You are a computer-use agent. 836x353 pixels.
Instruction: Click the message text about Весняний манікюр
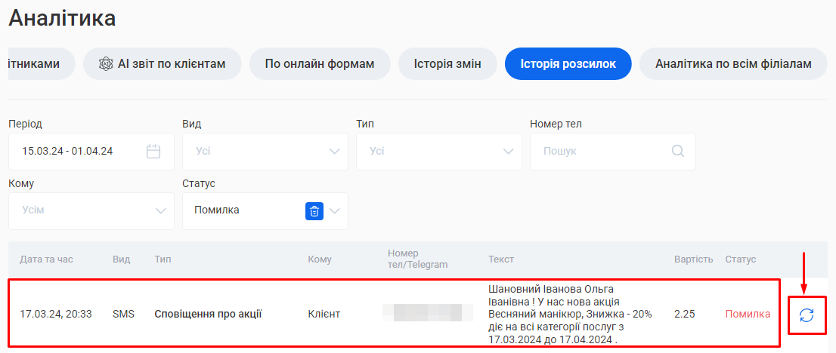(571, 314)
